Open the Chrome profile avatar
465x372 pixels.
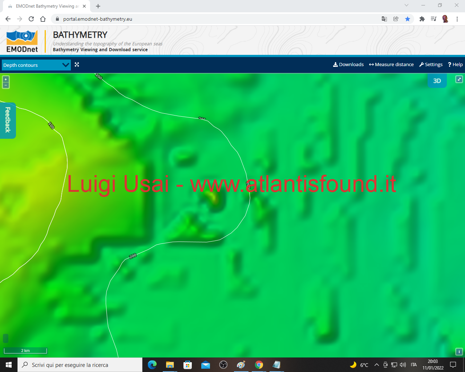[445, 19]
